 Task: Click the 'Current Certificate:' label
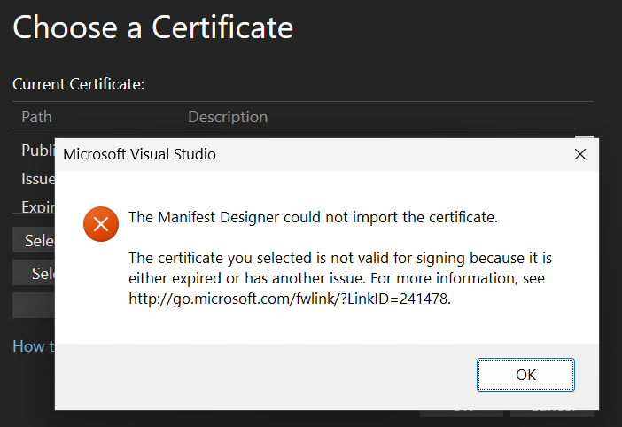pyautogui.click(x=79, y=84)
